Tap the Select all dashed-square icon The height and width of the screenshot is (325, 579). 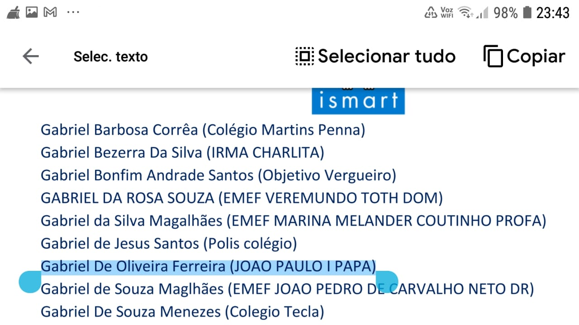pos(304,56)
